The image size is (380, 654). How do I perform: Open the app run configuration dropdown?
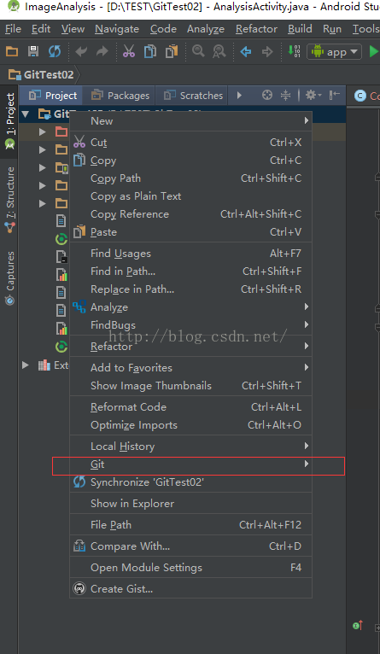334,52
